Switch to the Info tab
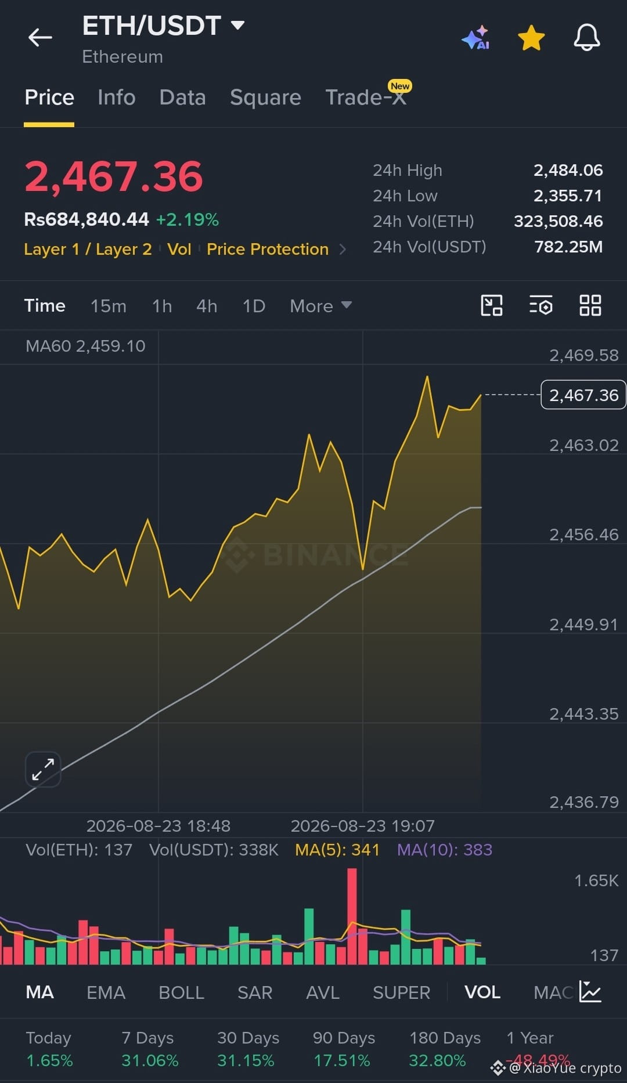 point(117,98)
